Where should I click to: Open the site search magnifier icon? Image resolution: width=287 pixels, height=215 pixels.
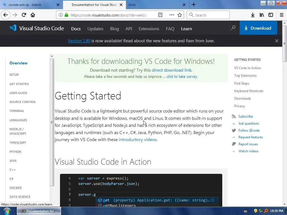pos(233,28)
